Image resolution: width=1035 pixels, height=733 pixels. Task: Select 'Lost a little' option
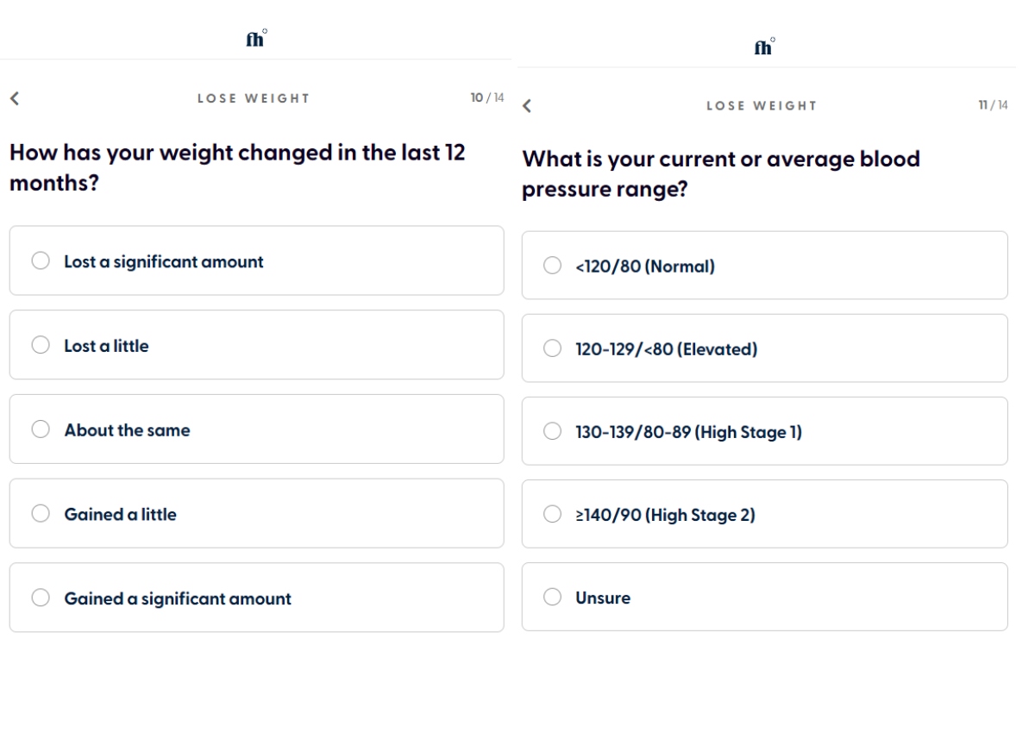pos(255,345)
